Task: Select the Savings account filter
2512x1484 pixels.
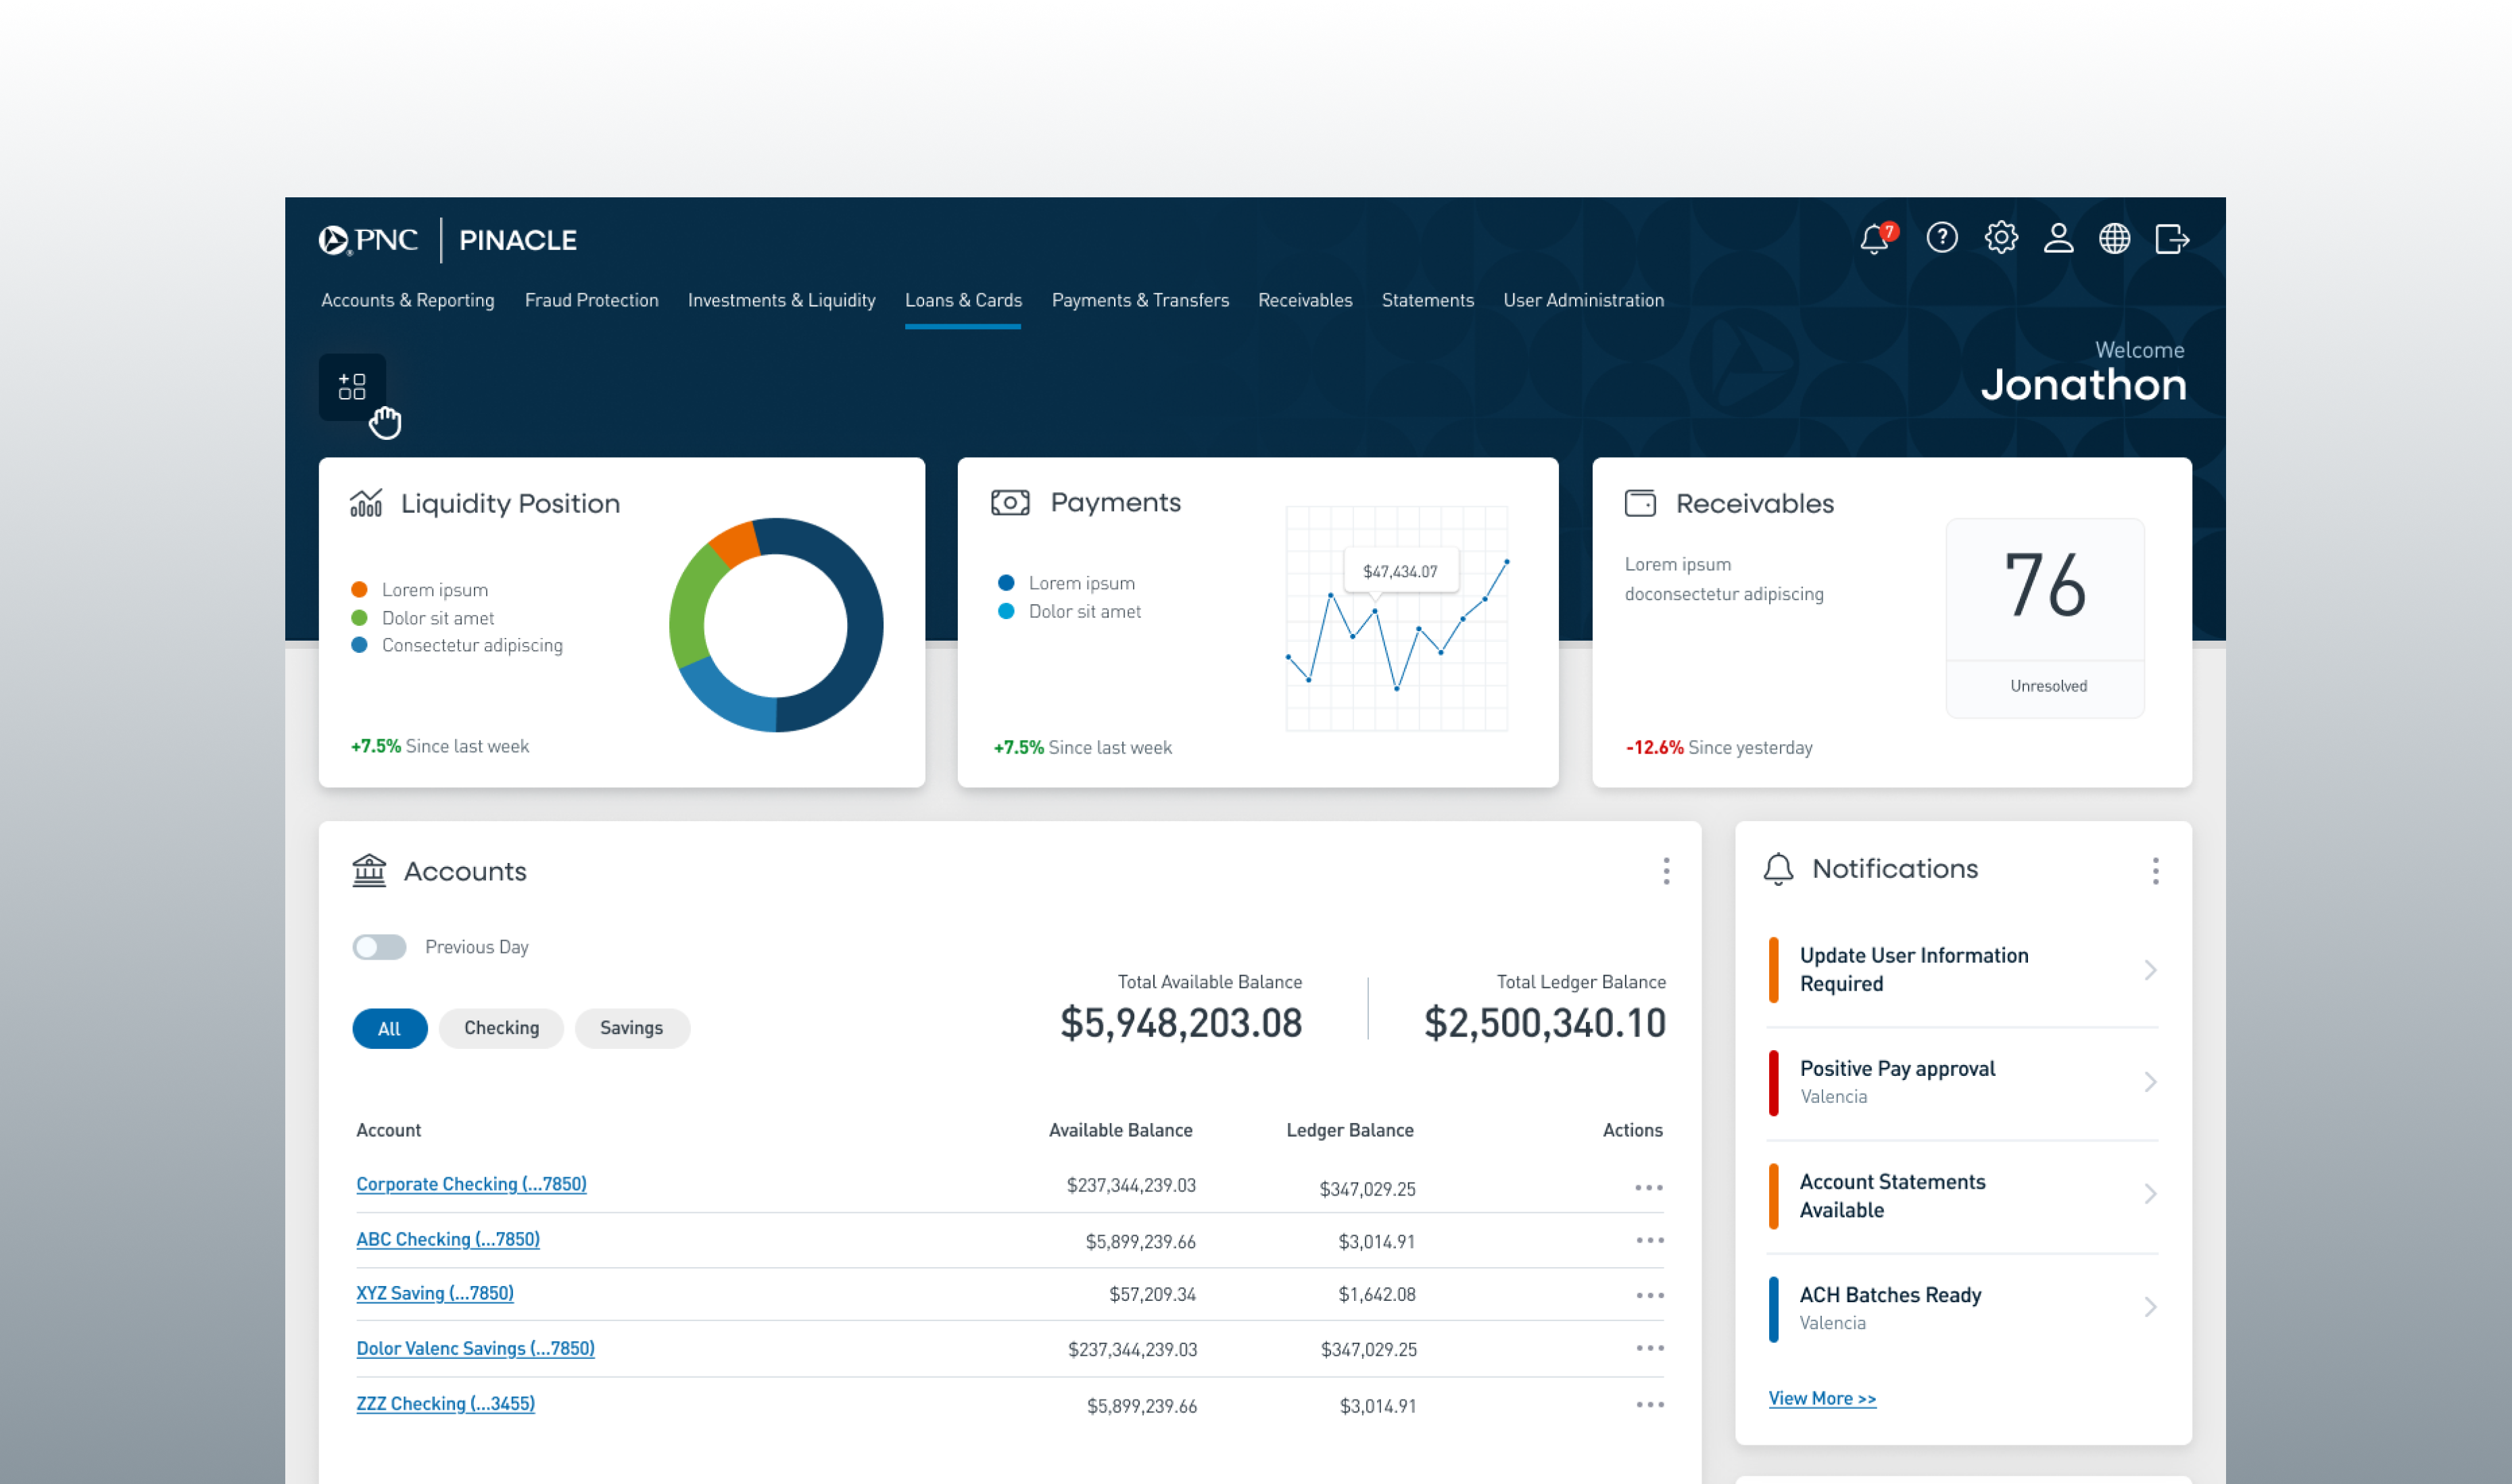Action: coord(631,1028)
